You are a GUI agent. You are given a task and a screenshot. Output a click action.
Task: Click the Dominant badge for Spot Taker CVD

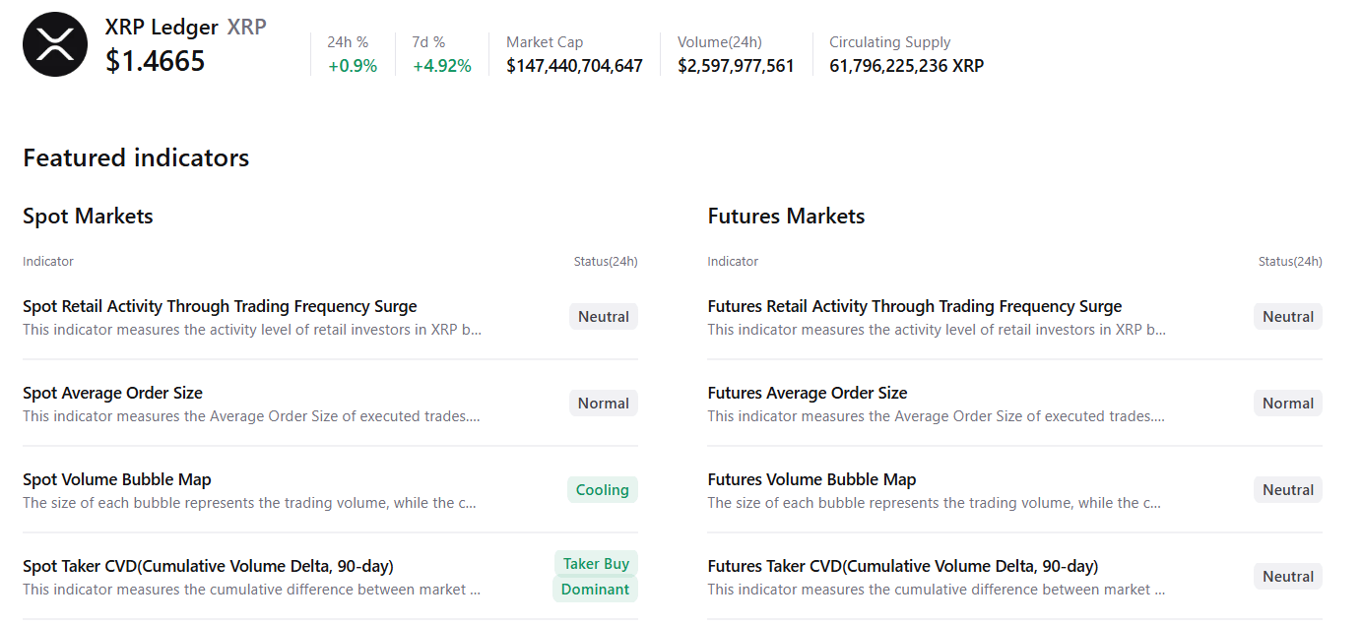pos(595,590)
